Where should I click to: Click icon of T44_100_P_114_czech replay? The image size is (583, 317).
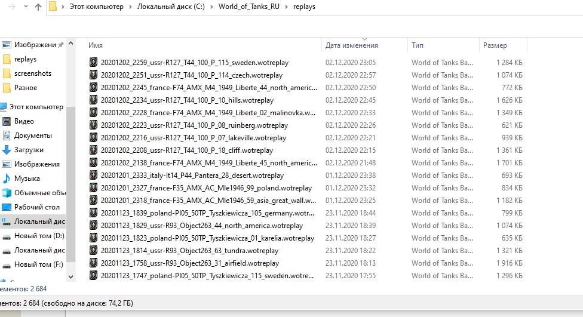93,75
